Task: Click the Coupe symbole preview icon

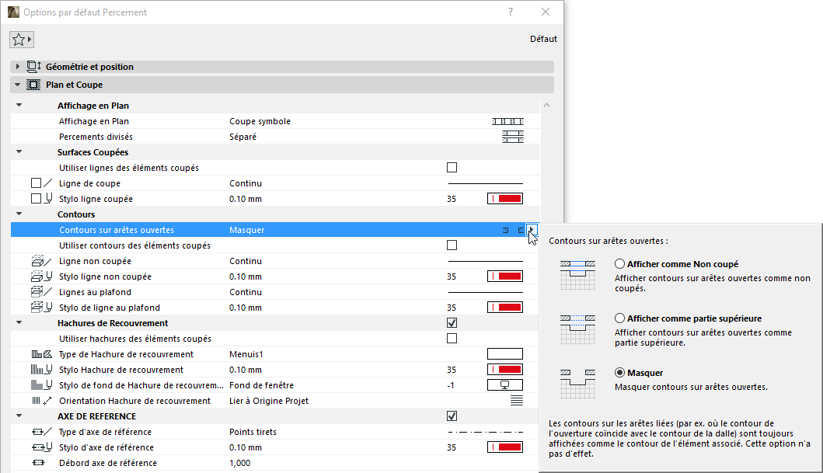Action: pos(507,121)
